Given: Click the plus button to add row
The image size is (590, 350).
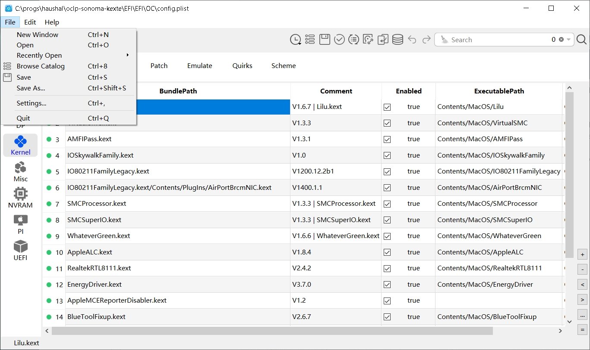Looking at the screenshot, I should click(x=582, y=254).
